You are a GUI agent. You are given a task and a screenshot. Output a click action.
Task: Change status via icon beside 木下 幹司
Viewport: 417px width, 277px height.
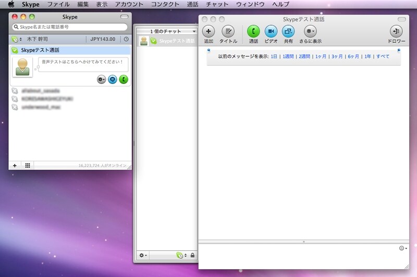tap(17, 39)
